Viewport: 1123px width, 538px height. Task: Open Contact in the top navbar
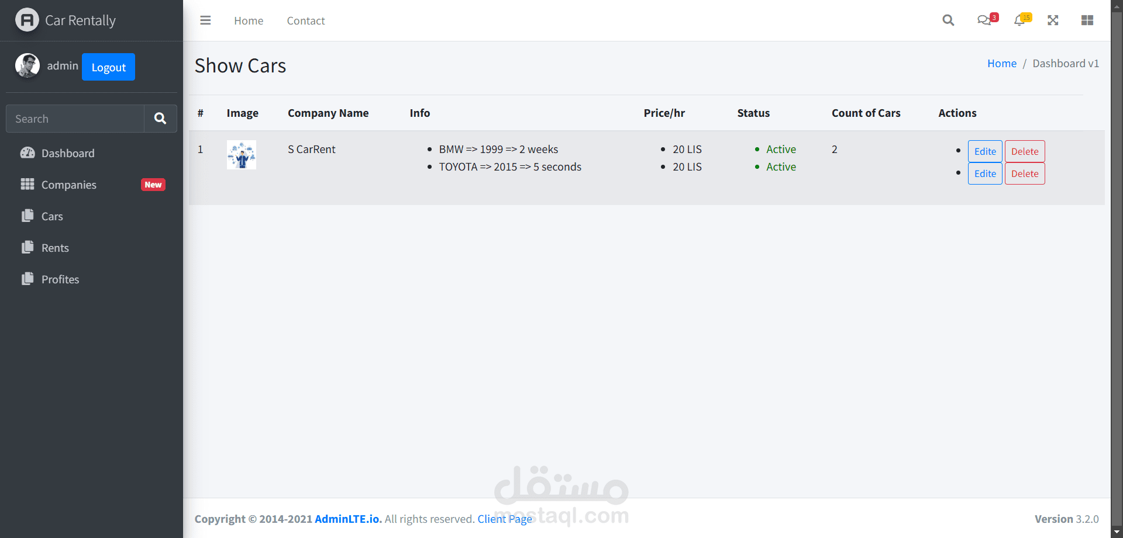(306, 20)
